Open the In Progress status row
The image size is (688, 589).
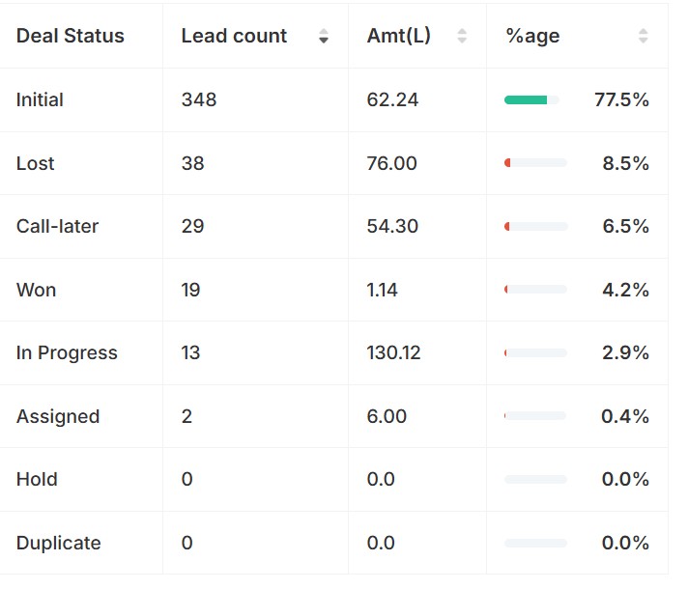(67, 353)
